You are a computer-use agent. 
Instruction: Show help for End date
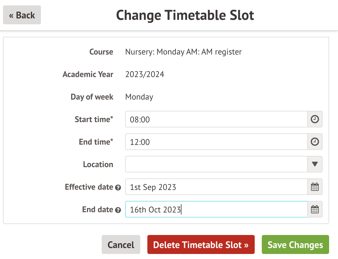point(118,210)
